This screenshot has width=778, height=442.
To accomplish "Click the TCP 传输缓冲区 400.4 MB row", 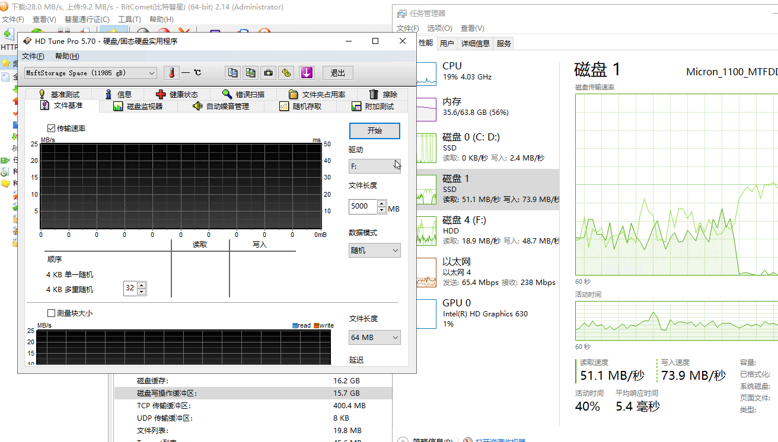I will pyautogui.click(x=253, y=406).
